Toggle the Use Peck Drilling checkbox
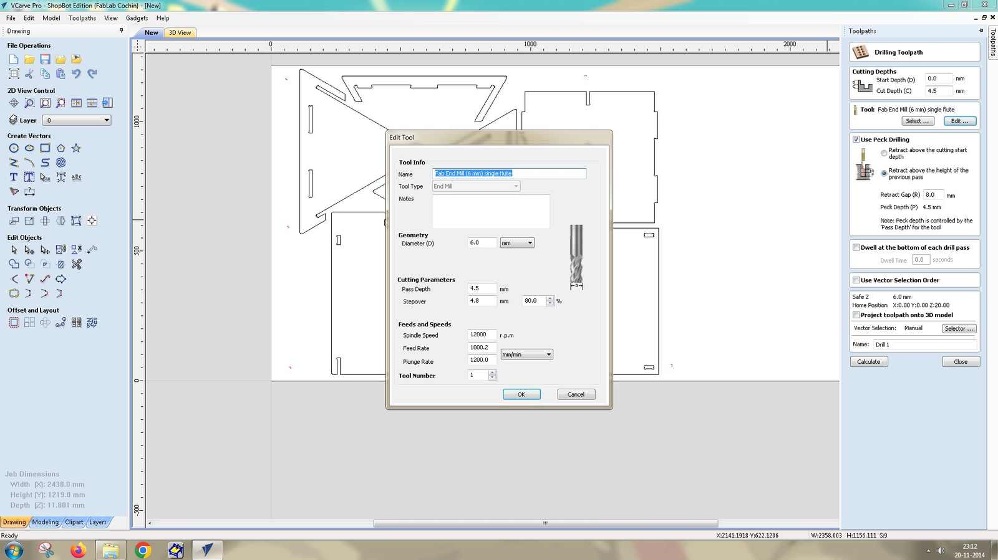This screenshot has height=560, width=998. tap(856, 140)
